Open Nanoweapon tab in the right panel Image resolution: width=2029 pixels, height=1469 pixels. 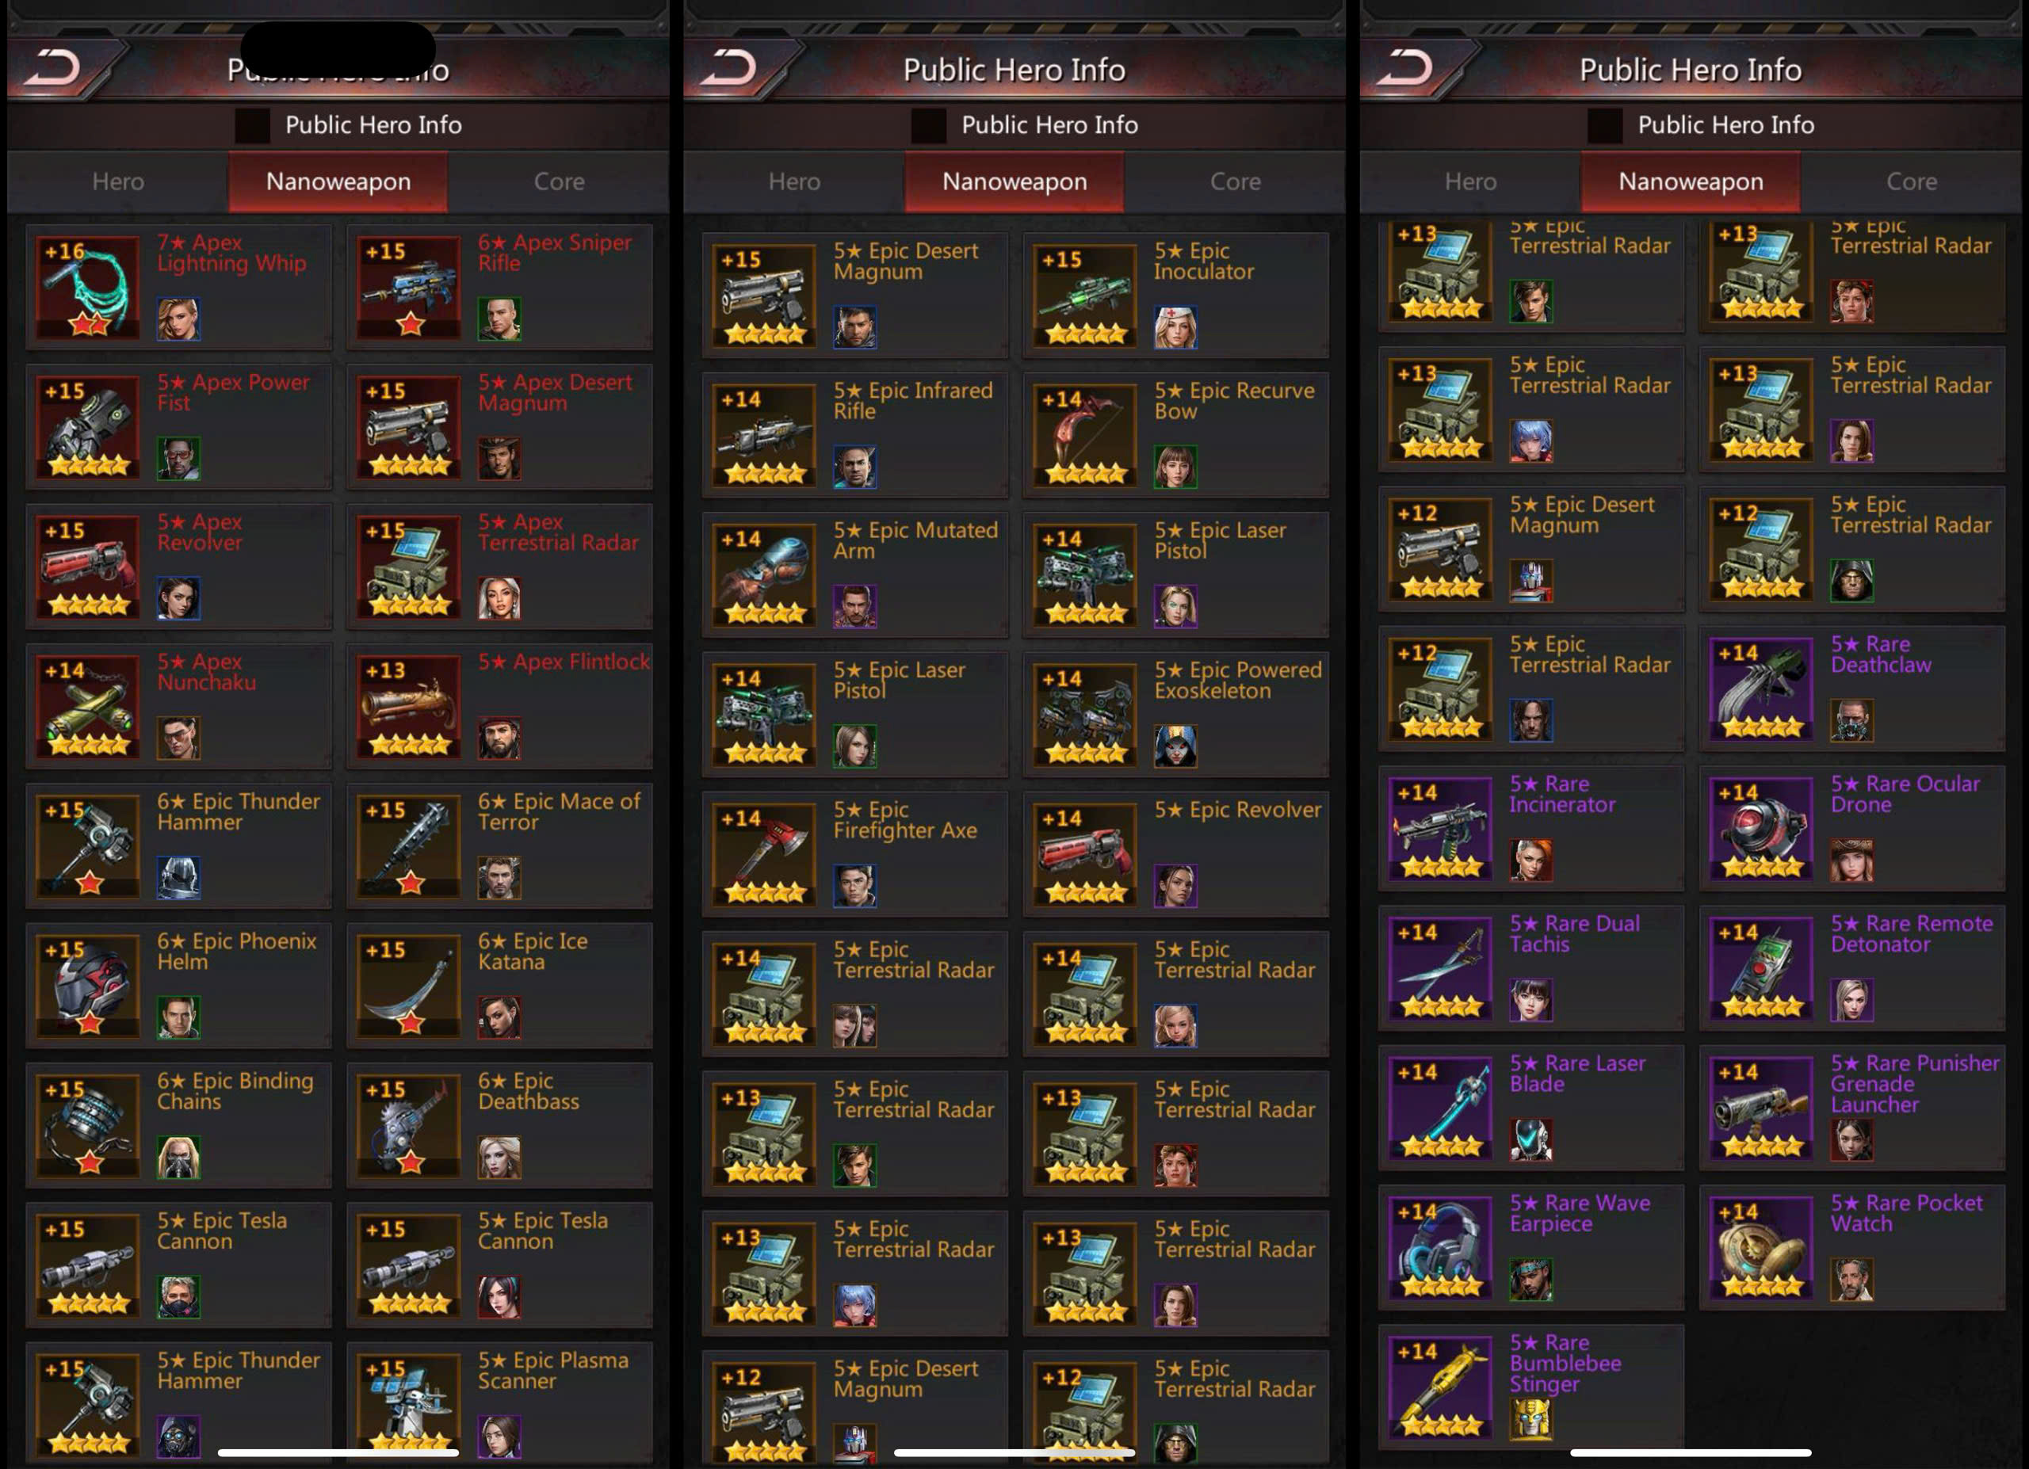coord(1691,181)
